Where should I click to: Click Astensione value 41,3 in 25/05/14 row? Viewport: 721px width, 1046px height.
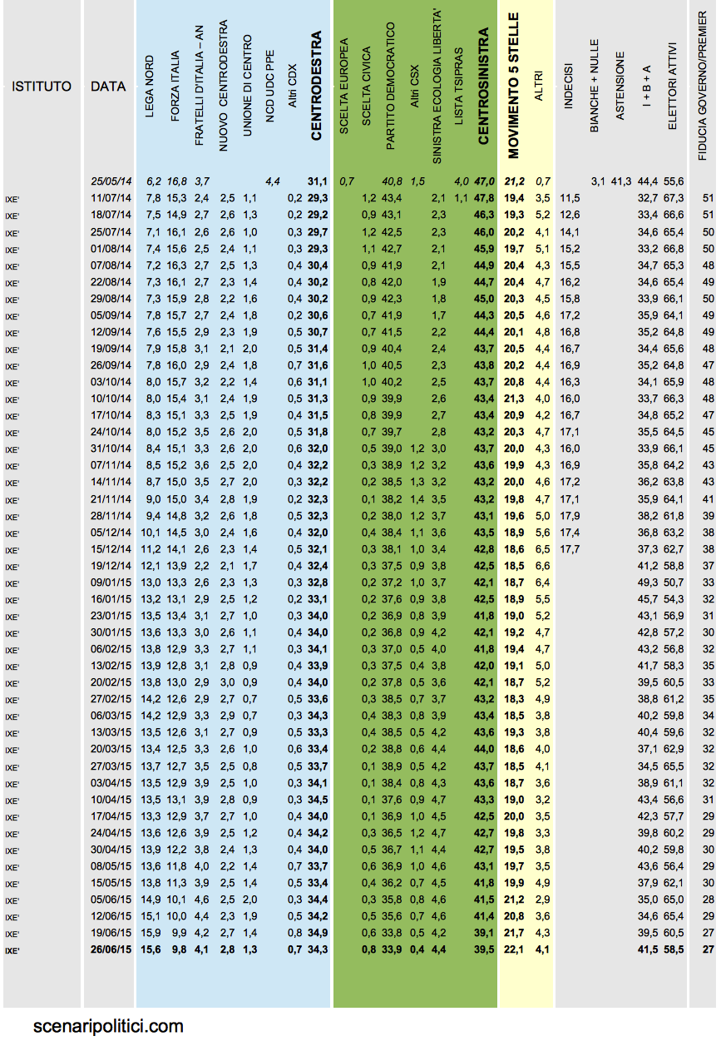621,181
